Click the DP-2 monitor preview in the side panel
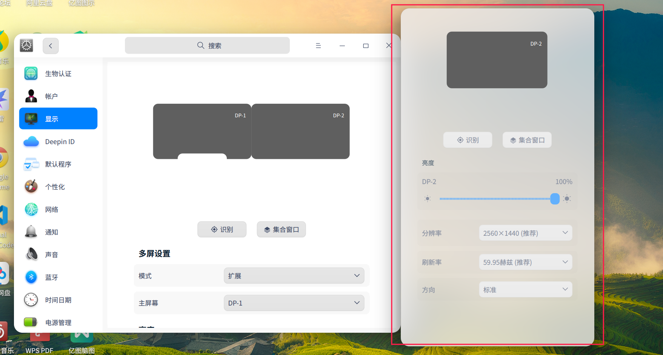663x355 pixels. 497,60
